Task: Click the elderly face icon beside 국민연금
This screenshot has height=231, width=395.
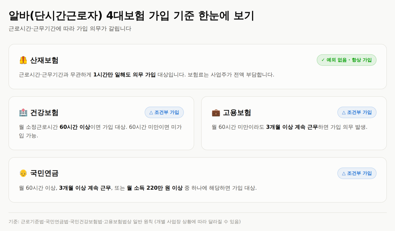Action: [23, 173]
